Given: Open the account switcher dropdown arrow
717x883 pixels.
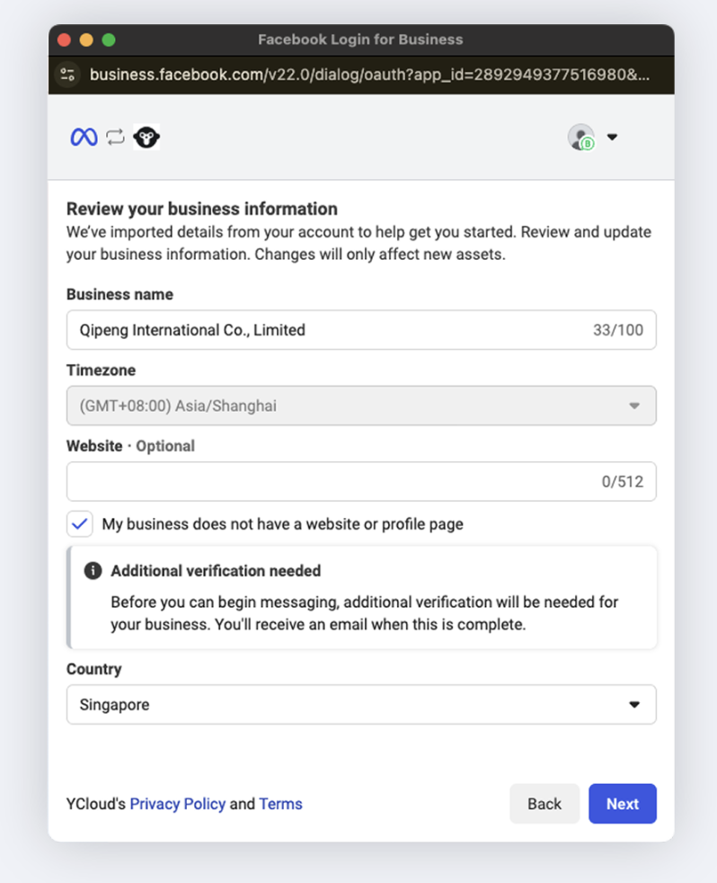Looking at the screenshot, I should (x=613, y=138).
